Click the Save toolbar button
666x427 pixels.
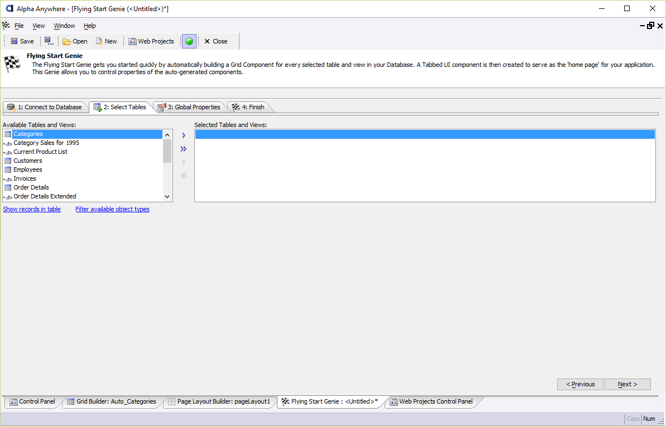pos(22,41)
